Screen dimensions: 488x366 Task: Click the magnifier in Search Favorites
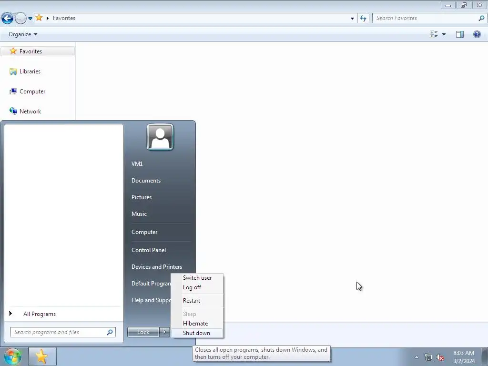[481, 18]
